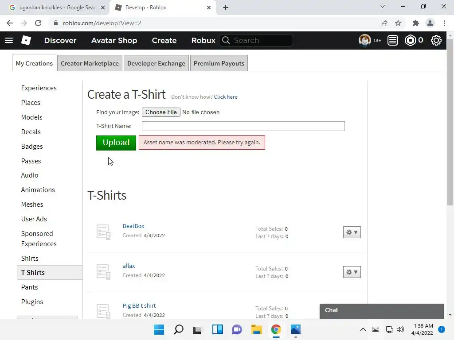Reload the current page
Screen dimensions: 454x340
coord(38,23)
